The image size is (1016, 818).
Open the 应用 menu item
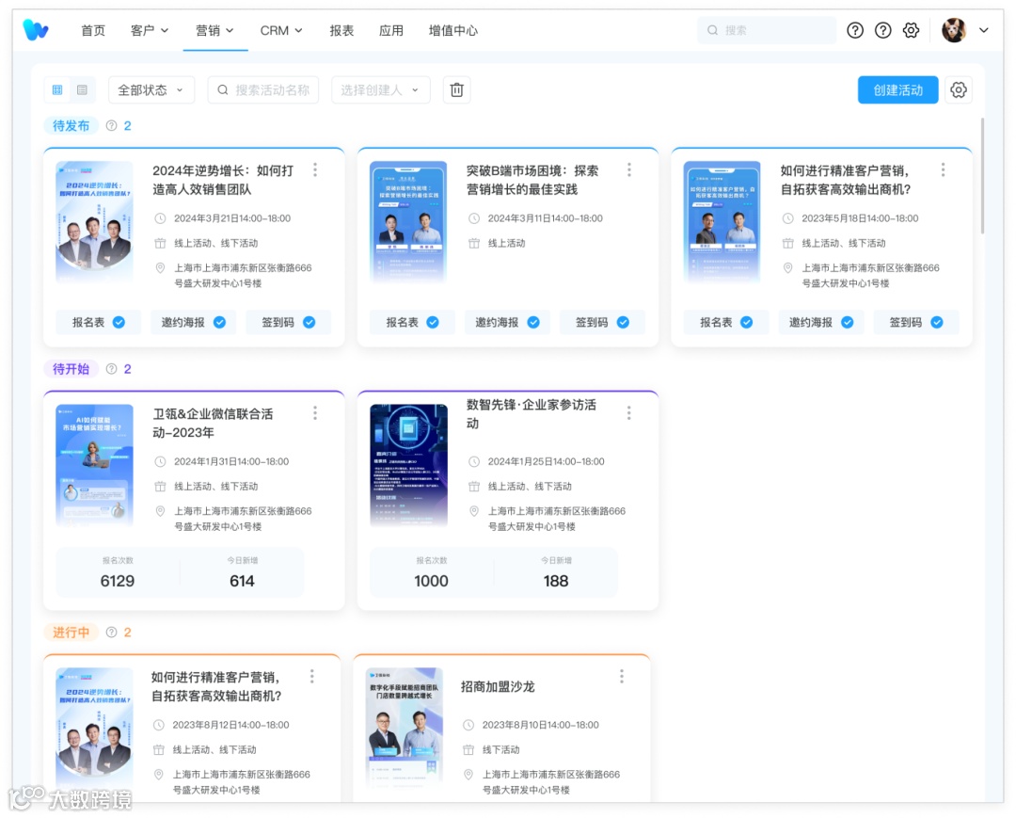coord(390,30)
